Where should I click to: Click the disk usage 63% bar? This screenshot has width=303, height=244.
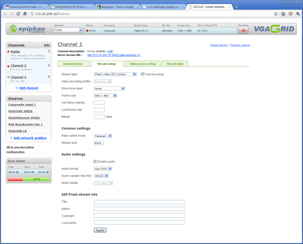coord(29,179)
